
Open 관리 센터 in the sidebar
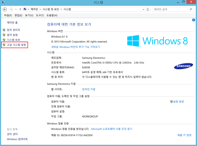point(12,134)
